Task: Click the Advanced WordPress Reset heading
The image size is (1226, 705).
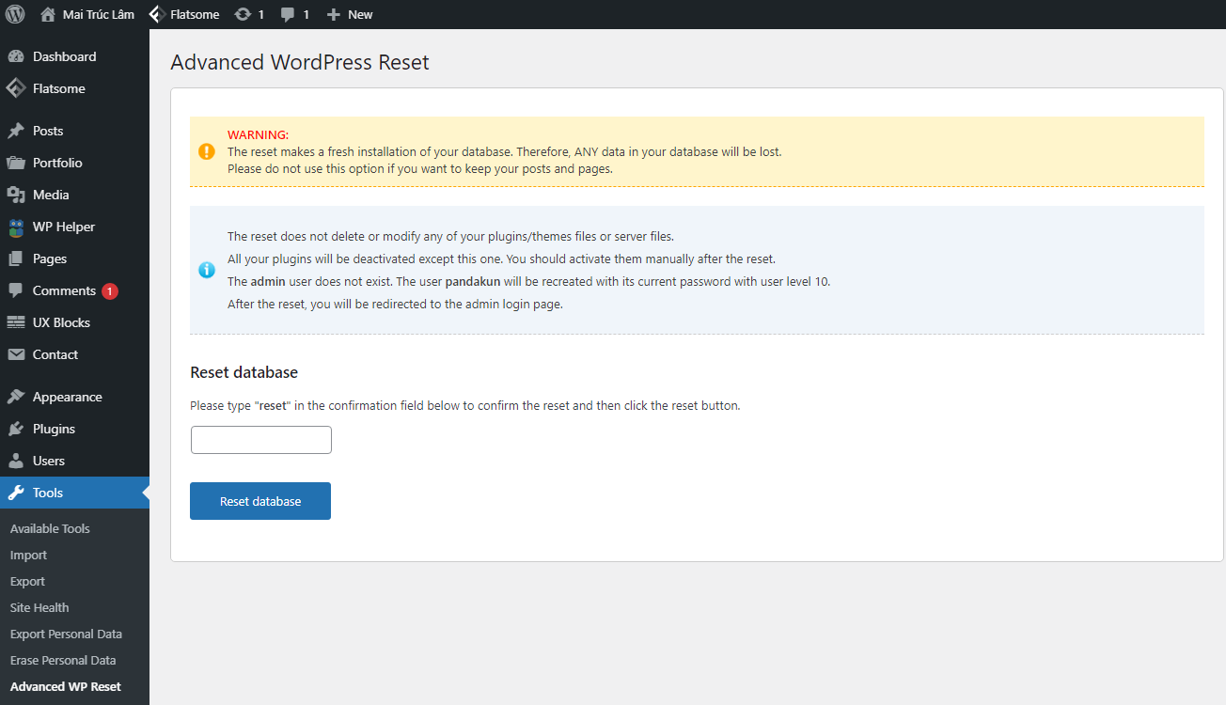Action: [300, 63]
